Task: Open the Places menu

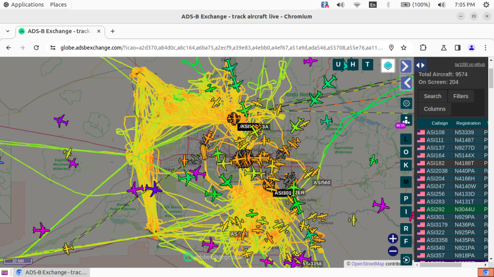Action: tap(58, 5)
